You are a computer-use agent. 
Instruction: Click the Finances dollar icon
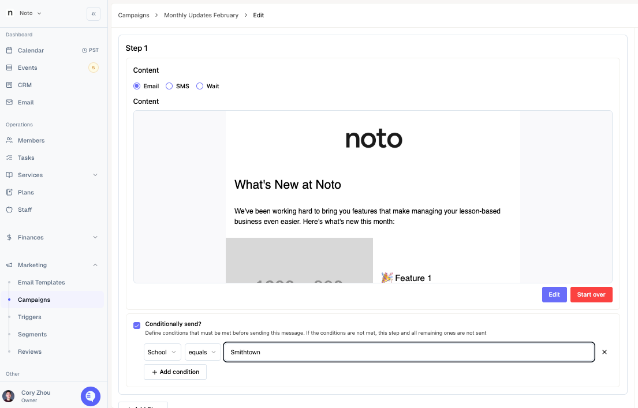click(x=9, y=237)
